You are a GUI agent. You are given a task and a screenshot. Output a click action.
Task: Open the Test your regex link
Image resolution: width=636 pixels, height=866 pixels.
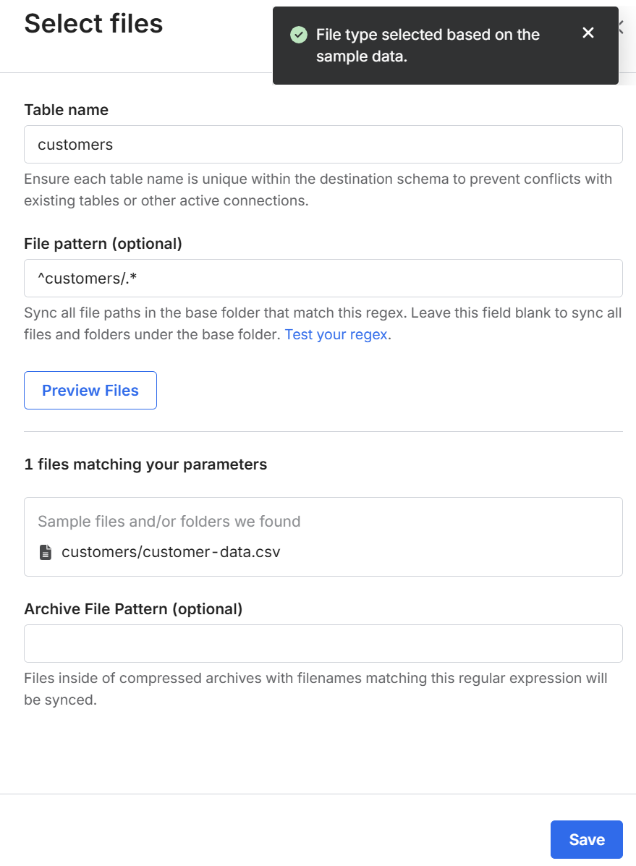(337, 335)
